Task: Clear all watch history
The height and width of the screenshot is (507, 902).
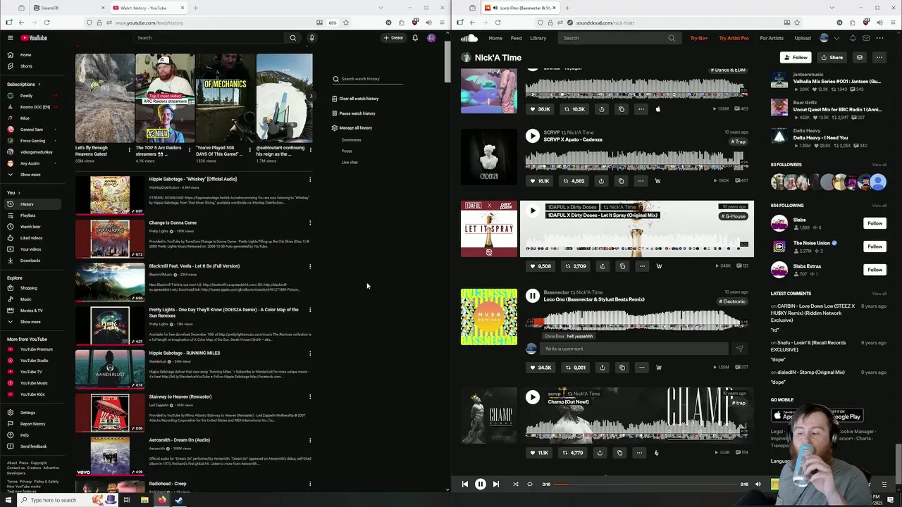Action: pyautogui.click(x=354, y=99)
